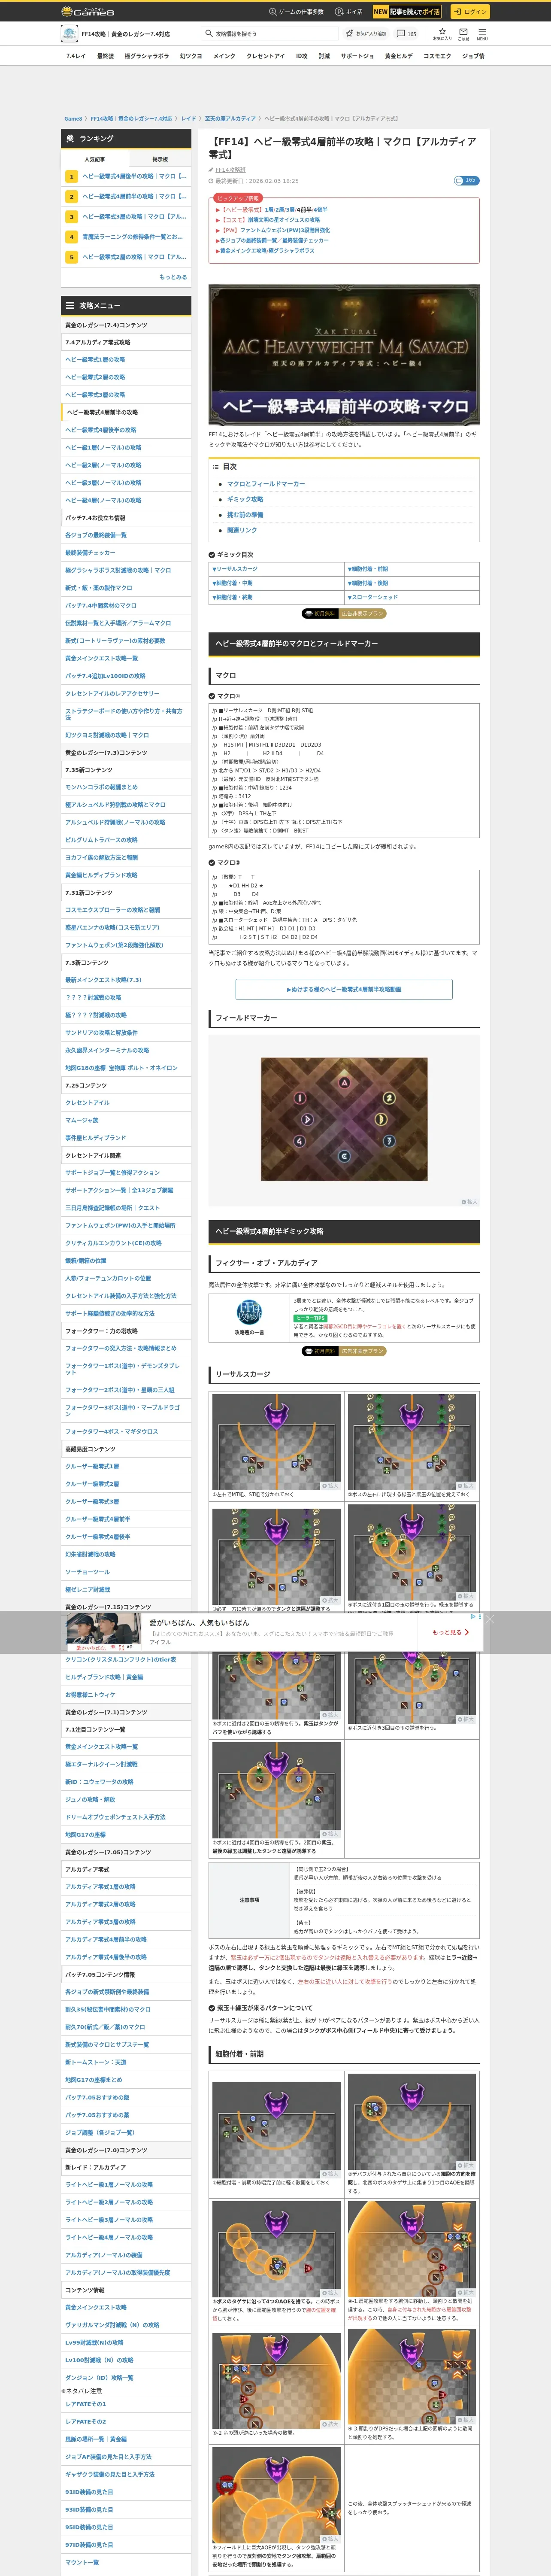Open 最終装 navigation menu item
The width and height of the screenshot is (551, 2576).
[105, 56]
